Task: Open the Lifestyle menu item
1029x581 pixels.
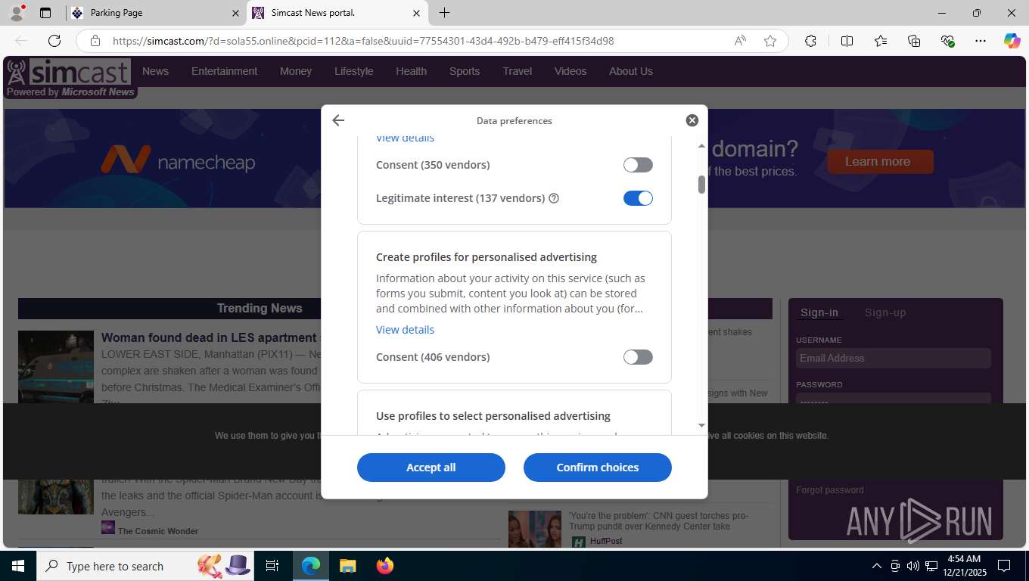Action: [x=353, y=71]
